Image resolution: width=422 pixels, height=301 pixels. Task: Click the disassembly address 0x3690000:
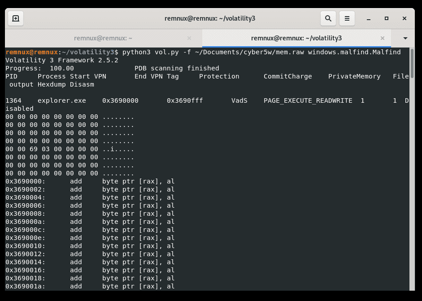[26, 181]
